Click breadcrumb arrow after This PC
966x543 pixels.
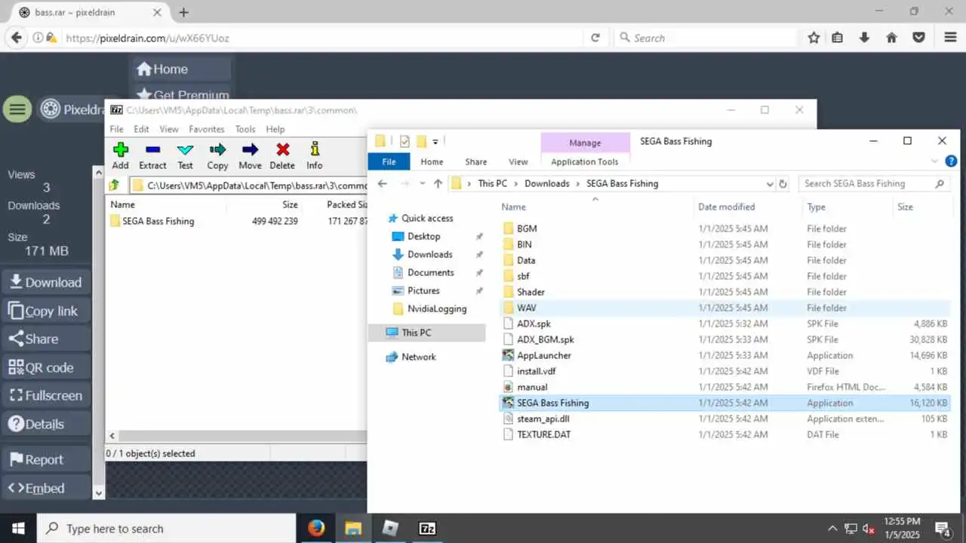(516, 183)
